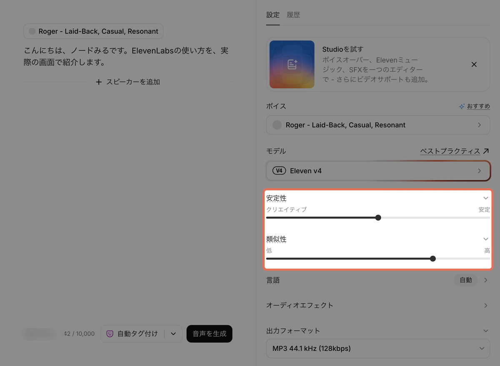Open the Roger voice selector in settings
Viewport: 500px width, 366px height.
378,125
